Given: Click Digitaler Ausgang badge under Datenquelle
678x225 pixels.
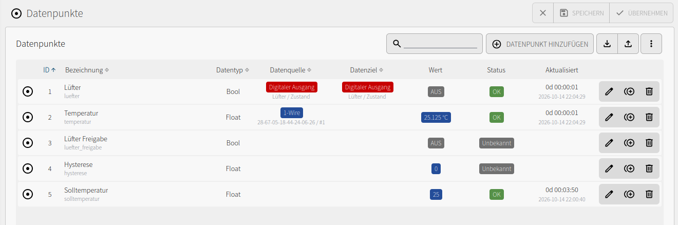Looking at the screenshot, I should pos(292,87).
